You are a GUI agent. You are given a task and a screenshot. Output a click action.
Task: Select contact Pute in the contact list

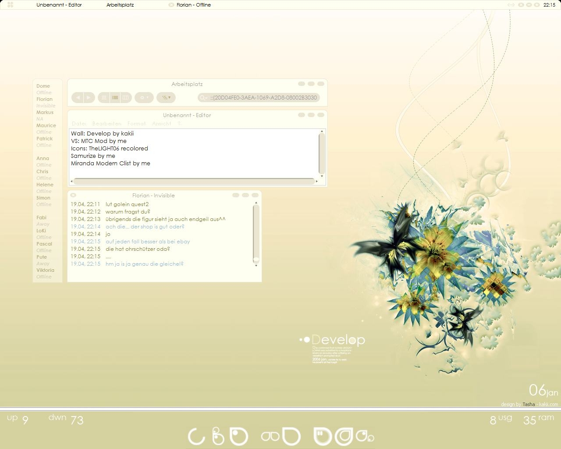41,257
